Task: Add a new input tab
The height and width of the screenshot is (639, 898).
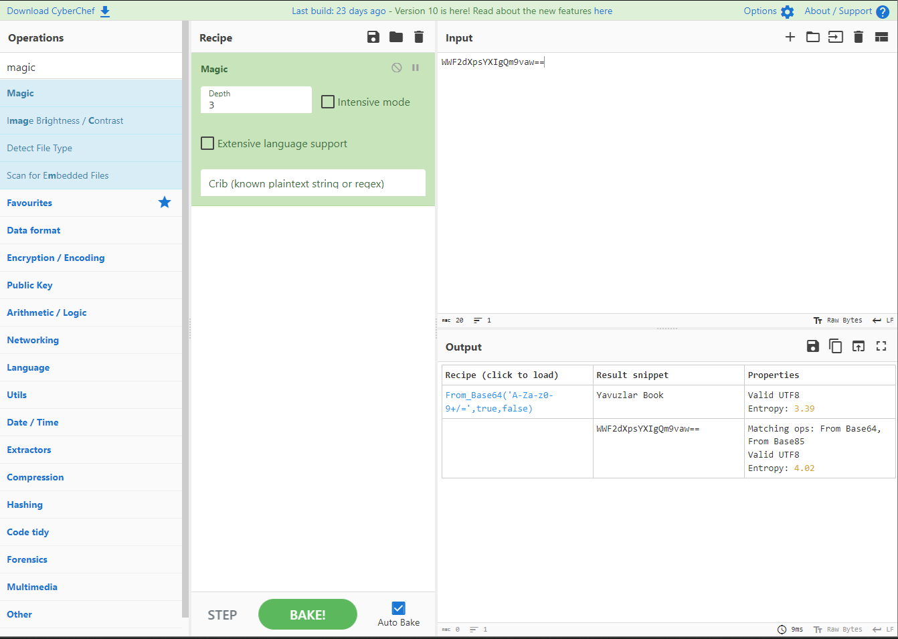Action: (790, 37)
